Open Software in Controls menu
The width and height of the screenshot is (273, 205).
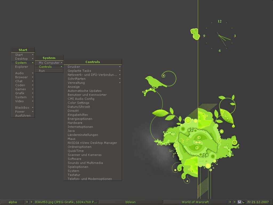(x=93, y=159)
